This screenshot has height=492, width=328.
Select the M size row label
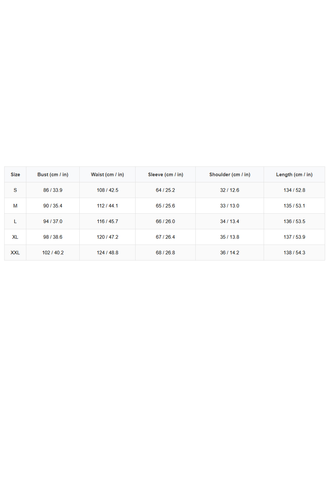(15, 206)
